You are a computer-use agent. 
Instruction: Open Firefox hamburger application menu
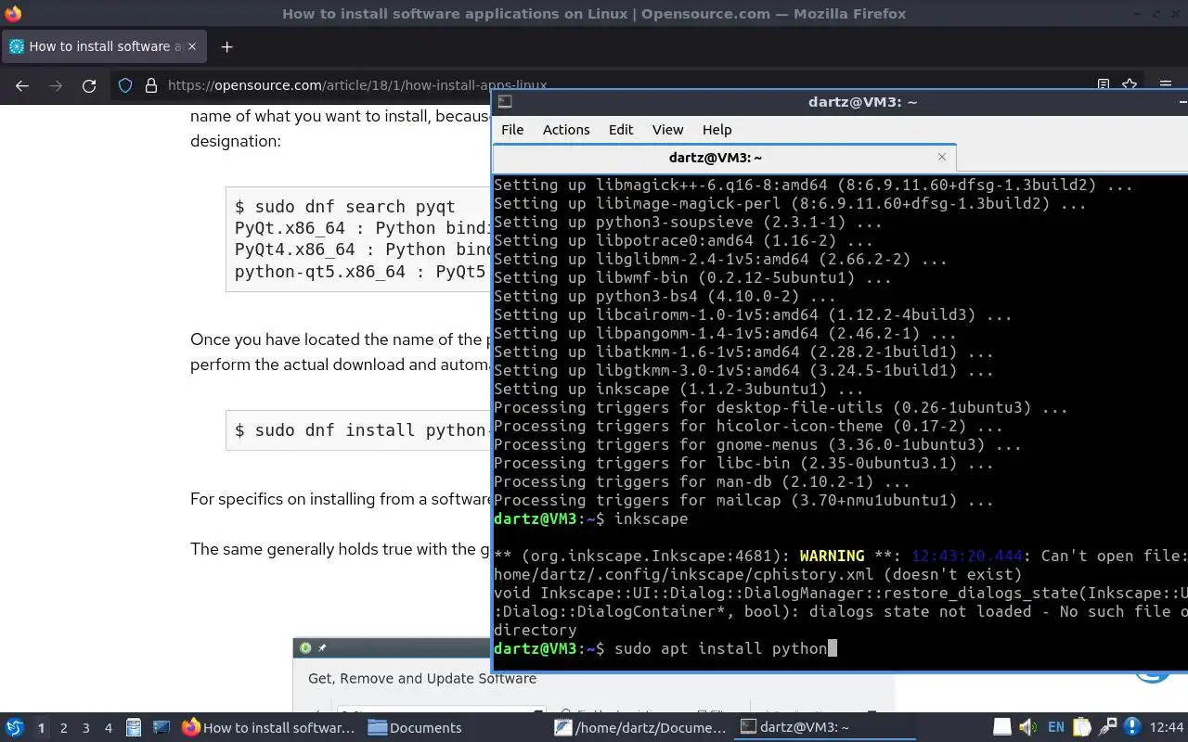pyautogui.click(x=1166, y=84)
